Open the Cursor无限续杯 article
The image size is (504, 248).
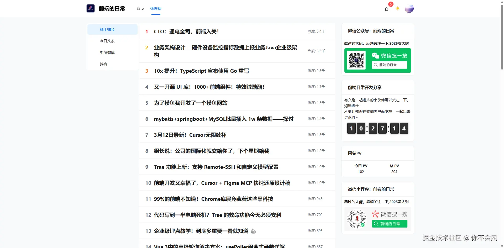tap(190, 135)
